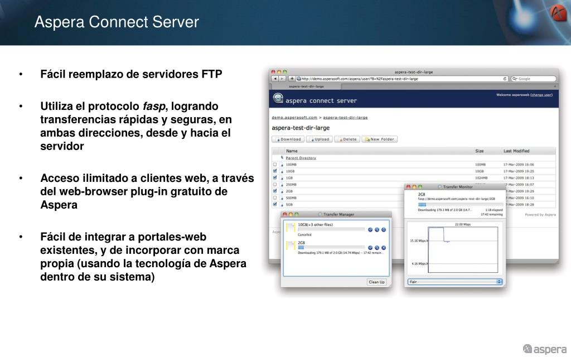Switch to the aspera-test-dir-large browser tab
Screen dimensions: 571x357
tap(306, 86)
